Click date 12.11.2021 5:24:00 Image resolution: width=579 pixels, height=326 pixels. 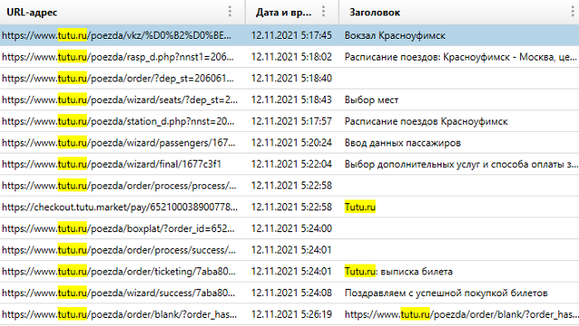[291, 228]
